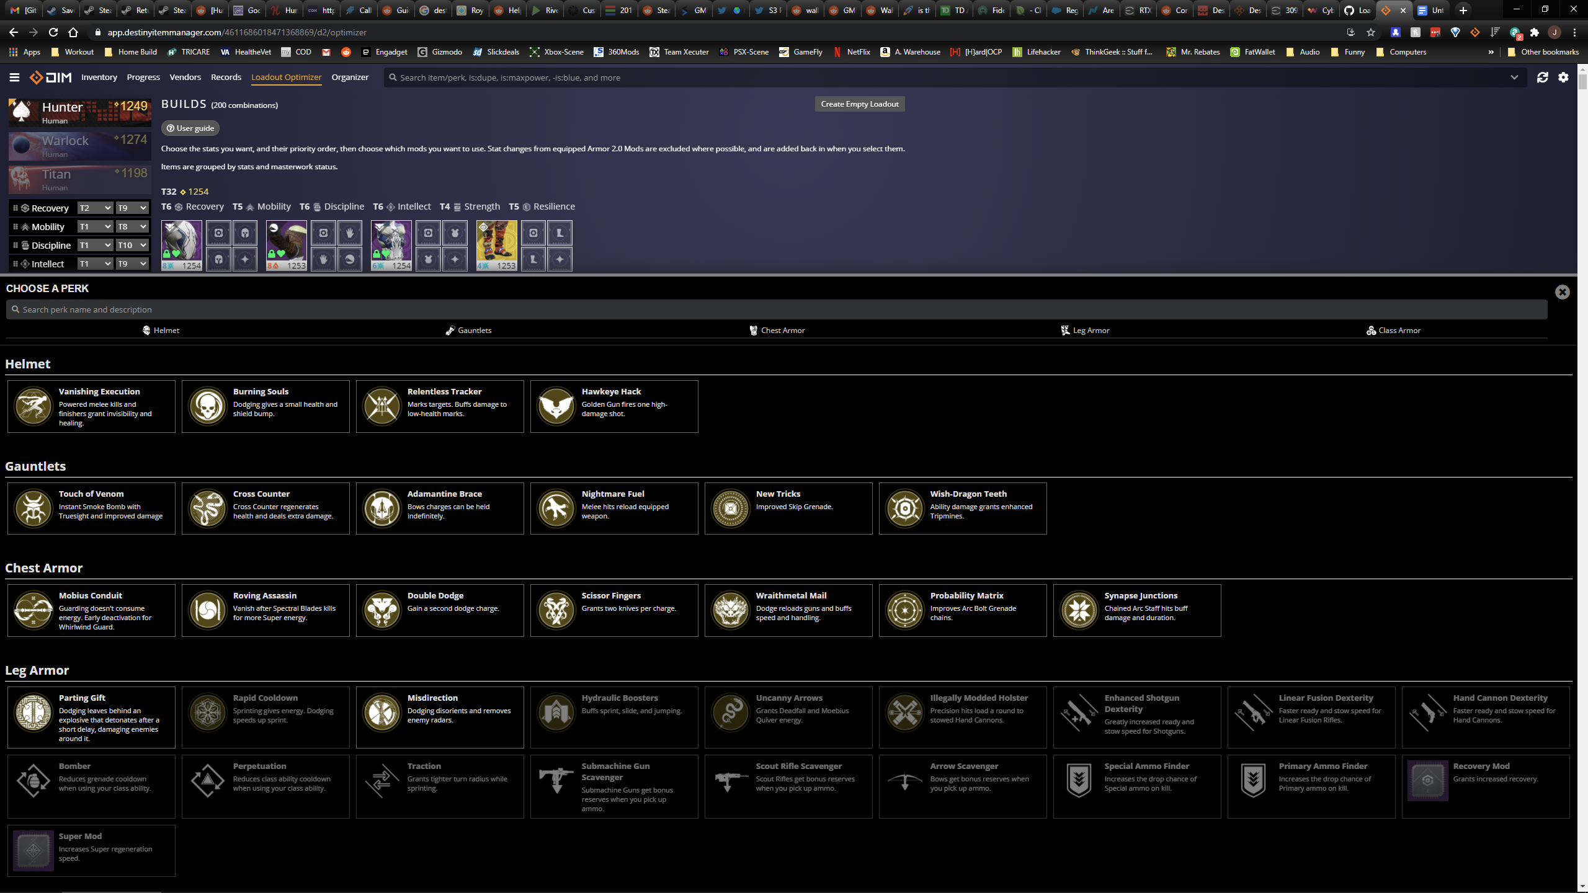Expand the search bar suggestions chevron
This screenshot has width=1588, height=893.
[1515, 78]
